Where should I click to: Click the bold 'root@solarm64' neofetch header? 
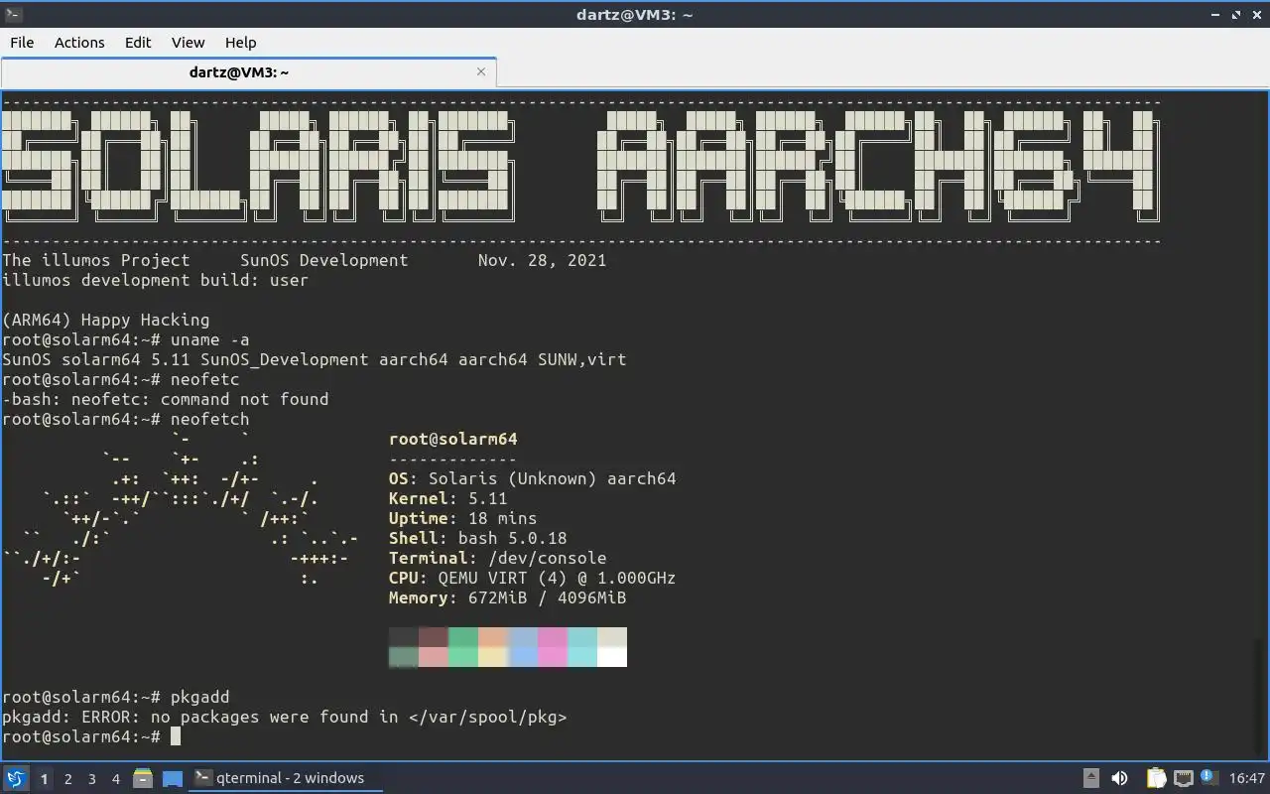point(453,439)
